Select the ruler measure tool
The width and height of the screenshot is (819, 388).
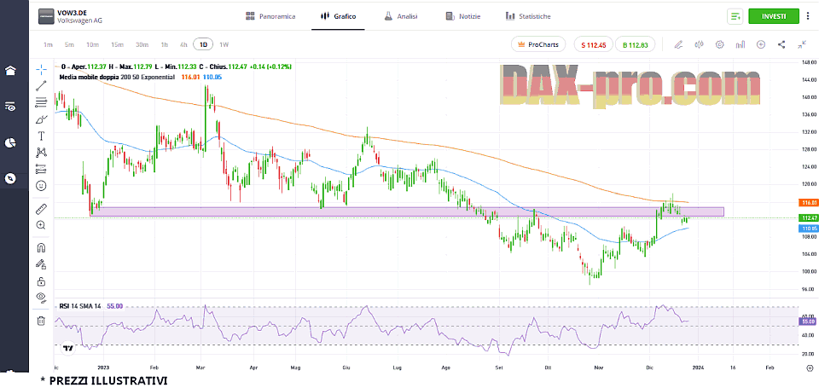click(41, 209)
